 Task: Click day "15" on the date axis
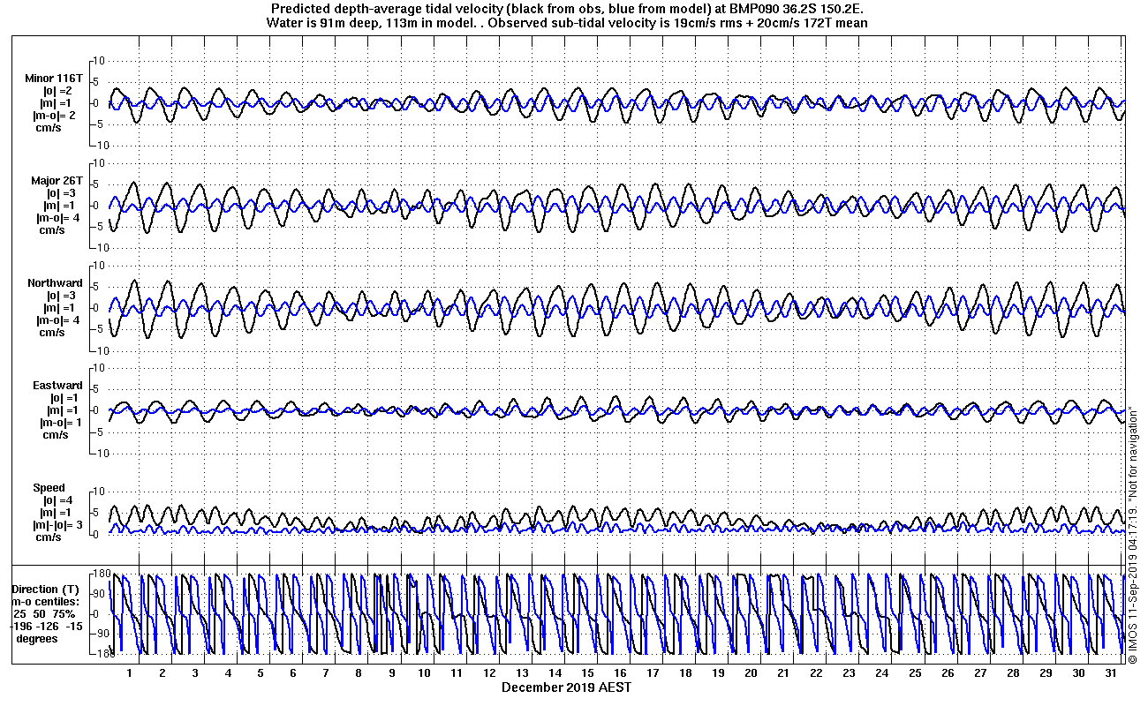587,672
